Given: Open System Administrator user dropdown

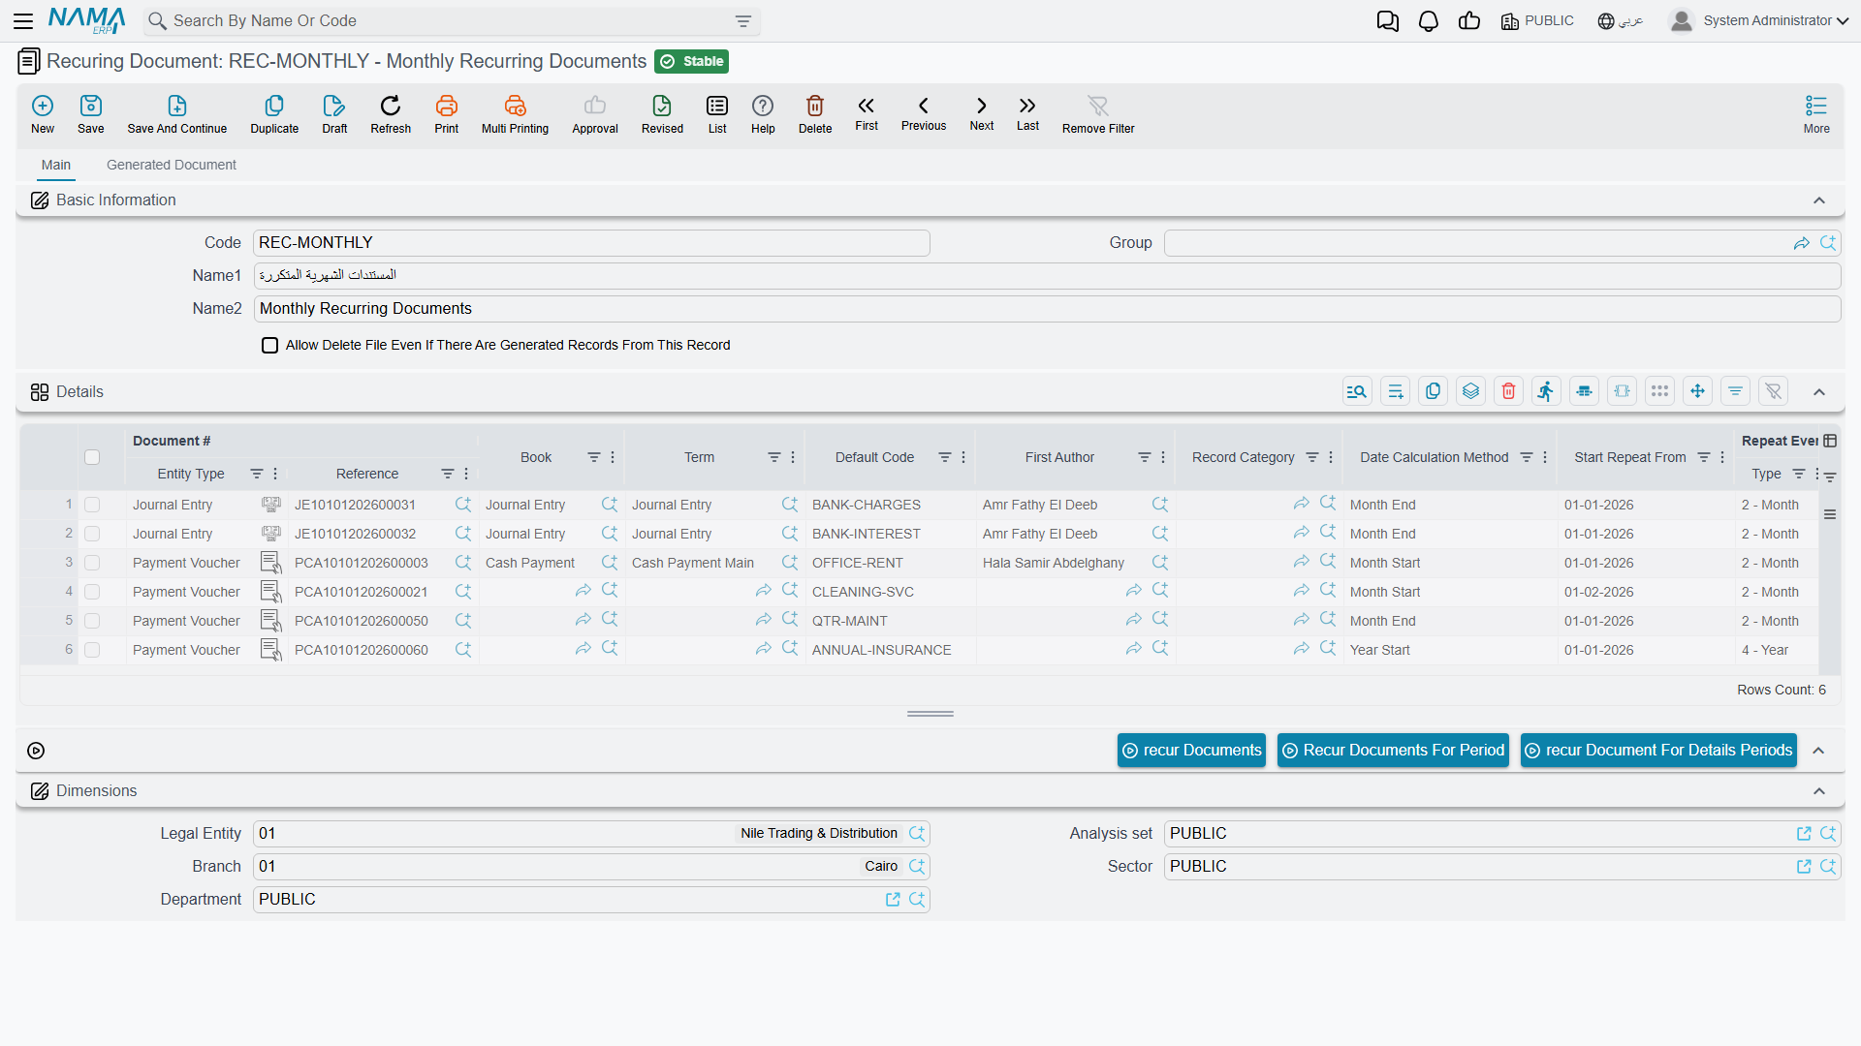Looking at the screenshot, I should click(1759, 20).
